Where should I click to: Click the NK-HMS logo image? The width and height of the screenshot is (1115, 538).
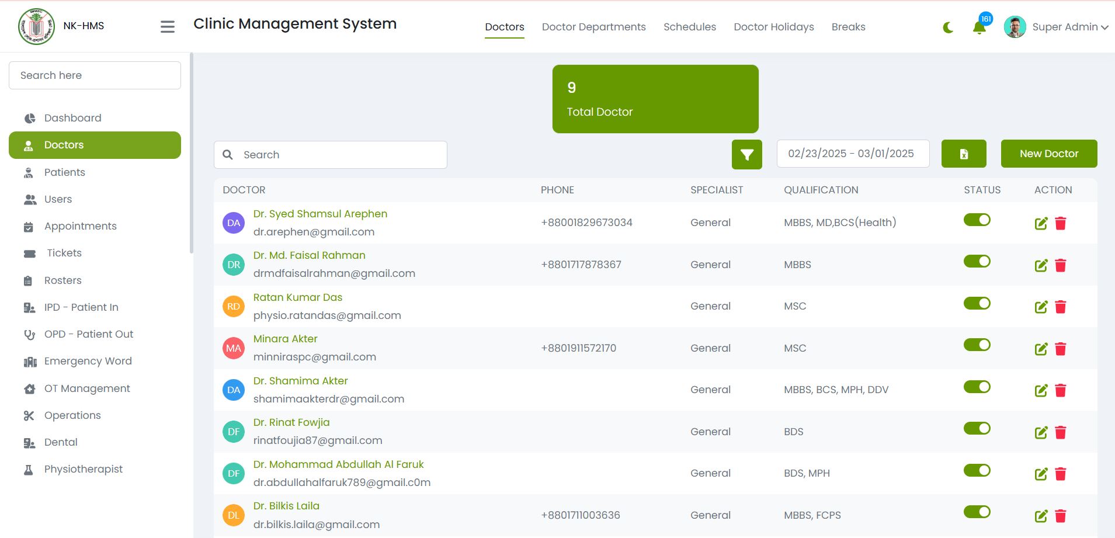click(x=37, y=26)
